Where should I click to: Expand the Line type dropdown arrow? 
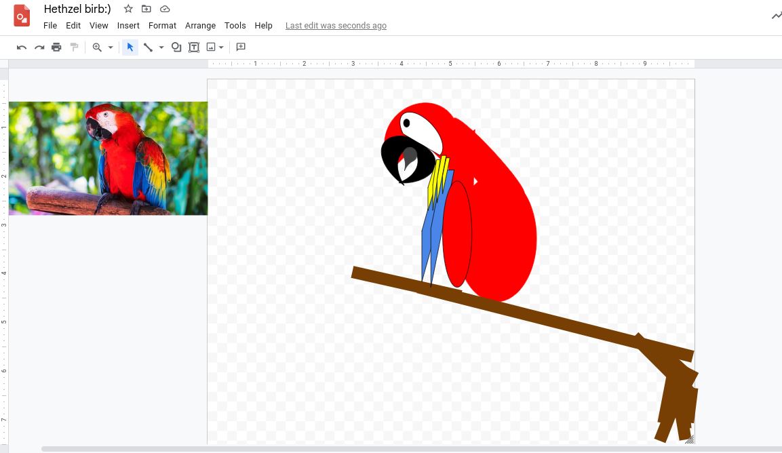pos(161,47)
